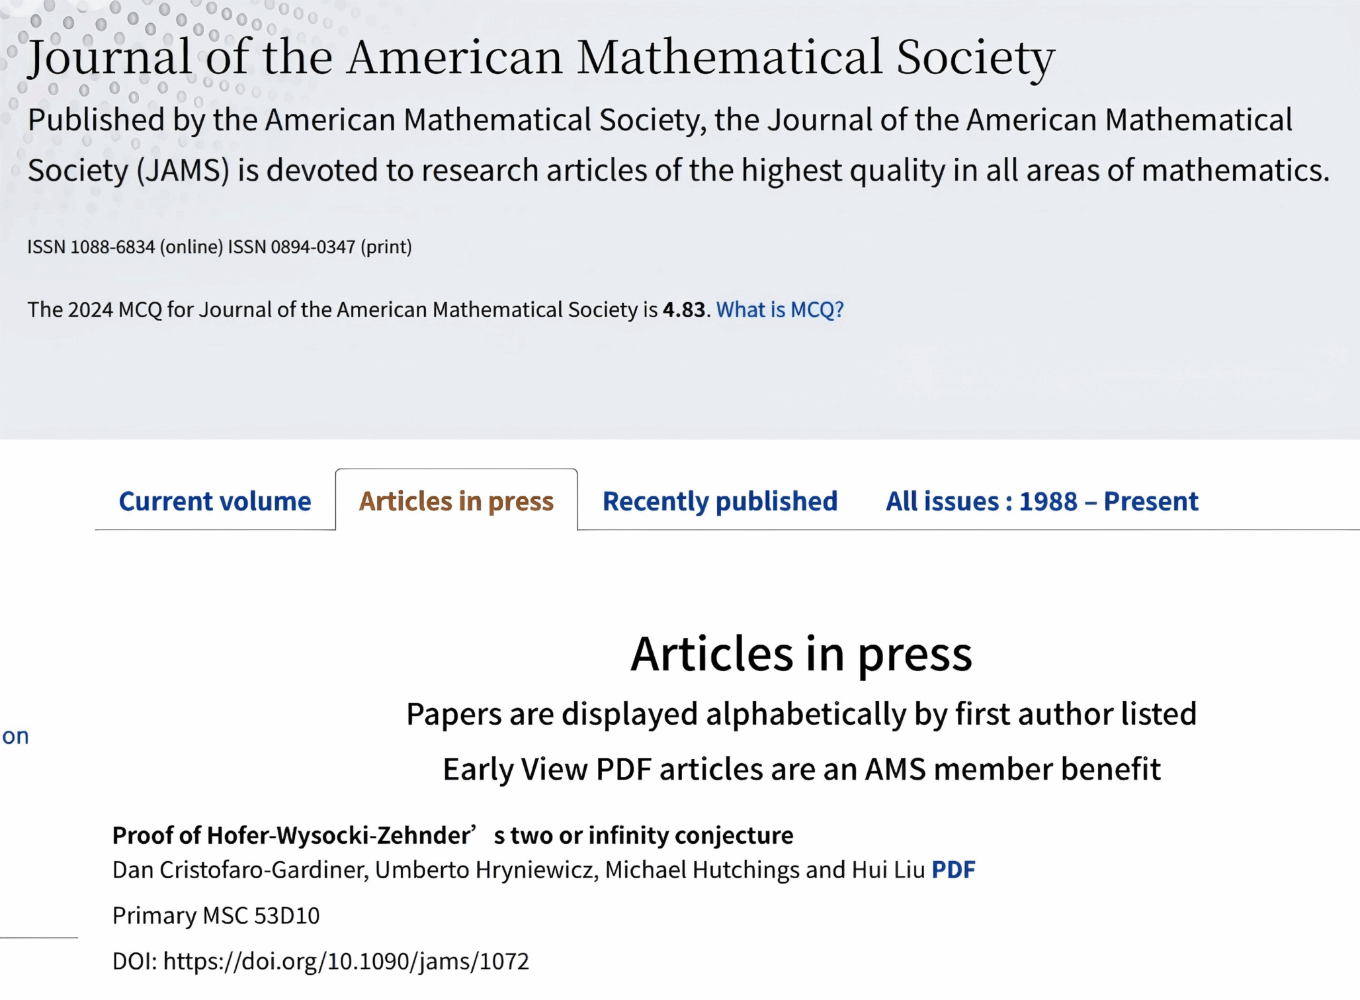Image resolution: width=1360 pixels, height=1000 pixels.
Task: Click the print ISSN number 0894-0347
Action: pyautogui.click(x=313, y=247)
